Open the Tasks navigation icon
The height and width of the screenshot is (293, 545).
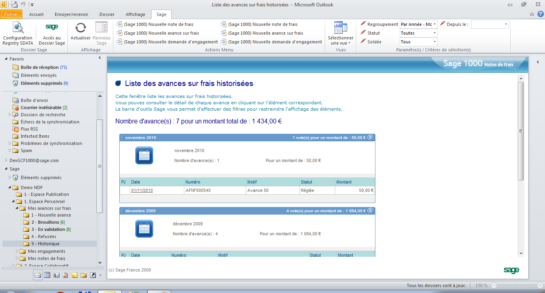coord(65,275)
